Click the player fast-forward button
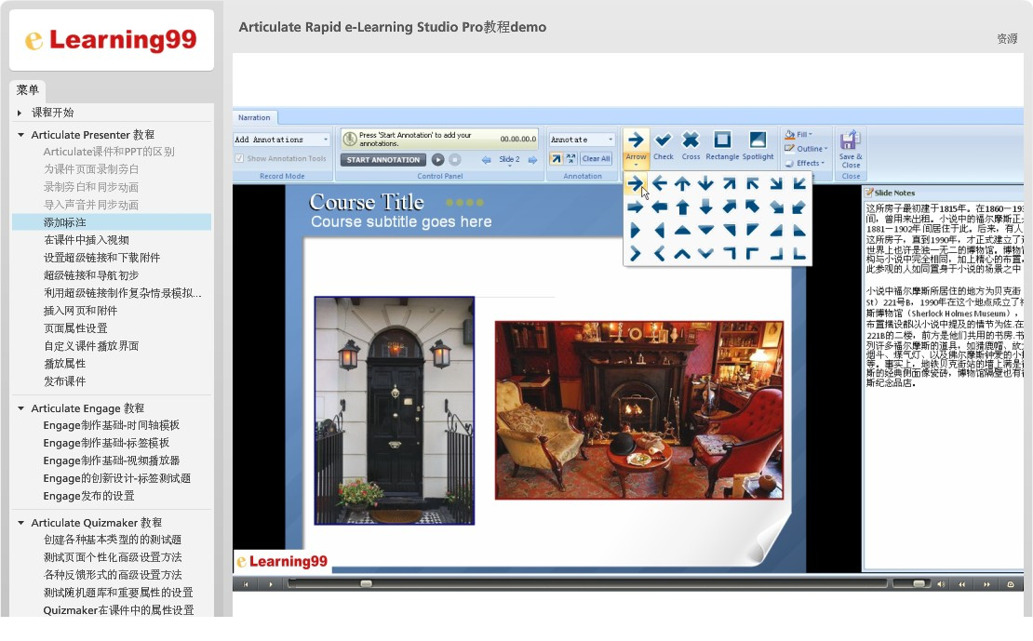This screenshot has height=641, width=1033. tap(986, 584)
